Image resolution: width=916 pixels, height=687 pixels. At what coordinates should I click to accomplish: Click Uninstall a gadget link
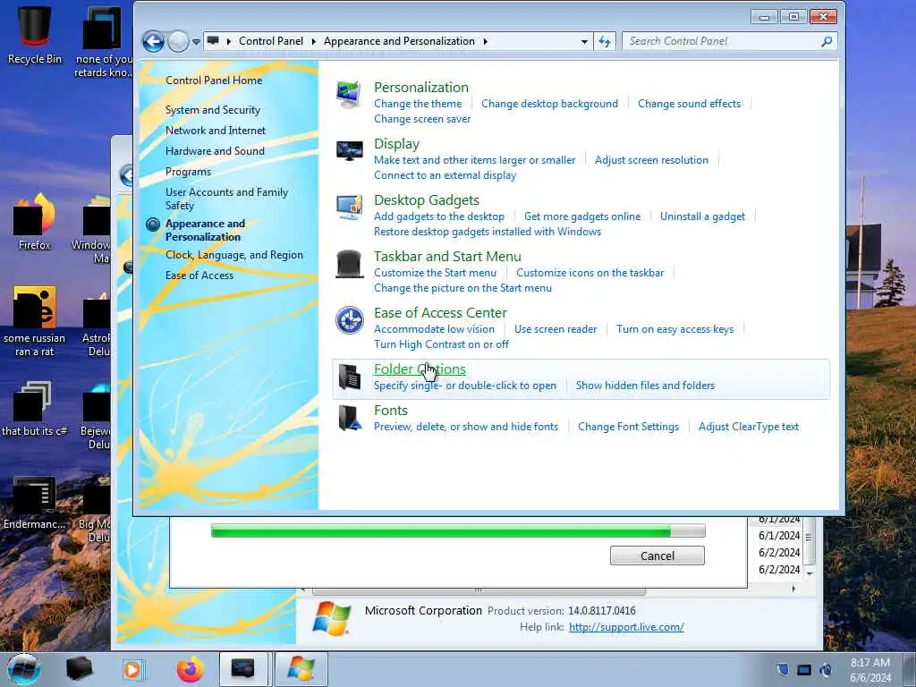pyautogui.click(x=703, y=216)
